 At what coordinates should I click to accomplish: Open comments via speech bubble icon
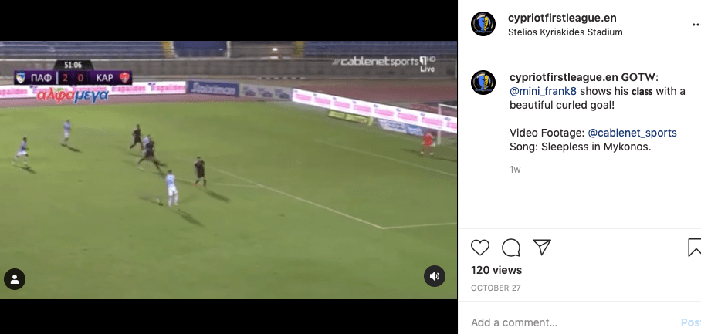coord(511,248)
